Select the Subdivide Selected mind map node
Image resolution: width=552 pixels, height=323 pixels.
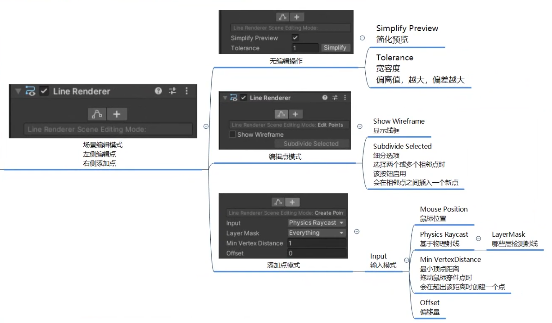click(415, 164)
